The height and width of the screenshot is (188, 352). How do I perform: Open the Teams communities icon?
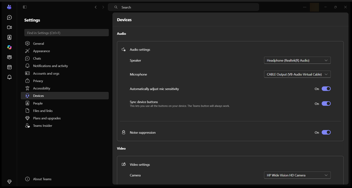(x=9, y=57)
